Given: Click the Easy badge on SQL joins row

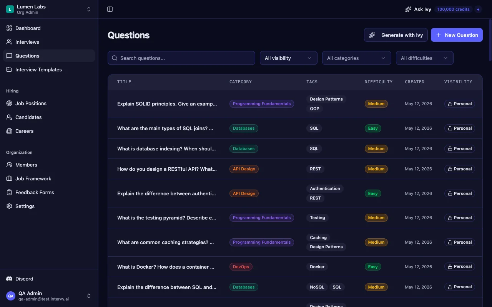Looking at the screenshot, I should [x=373, y=128].
